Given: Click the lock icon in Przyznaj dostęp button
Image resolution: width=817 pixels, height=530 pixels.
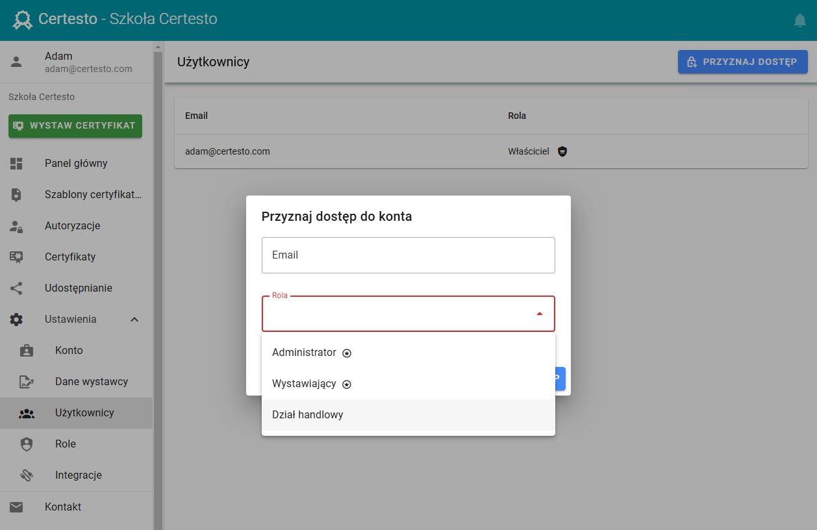Looking at the screenshot, I should 692,62.
